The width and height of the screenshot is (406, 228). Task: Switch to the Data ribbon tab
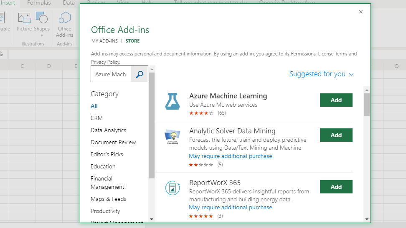coord(69,3)
